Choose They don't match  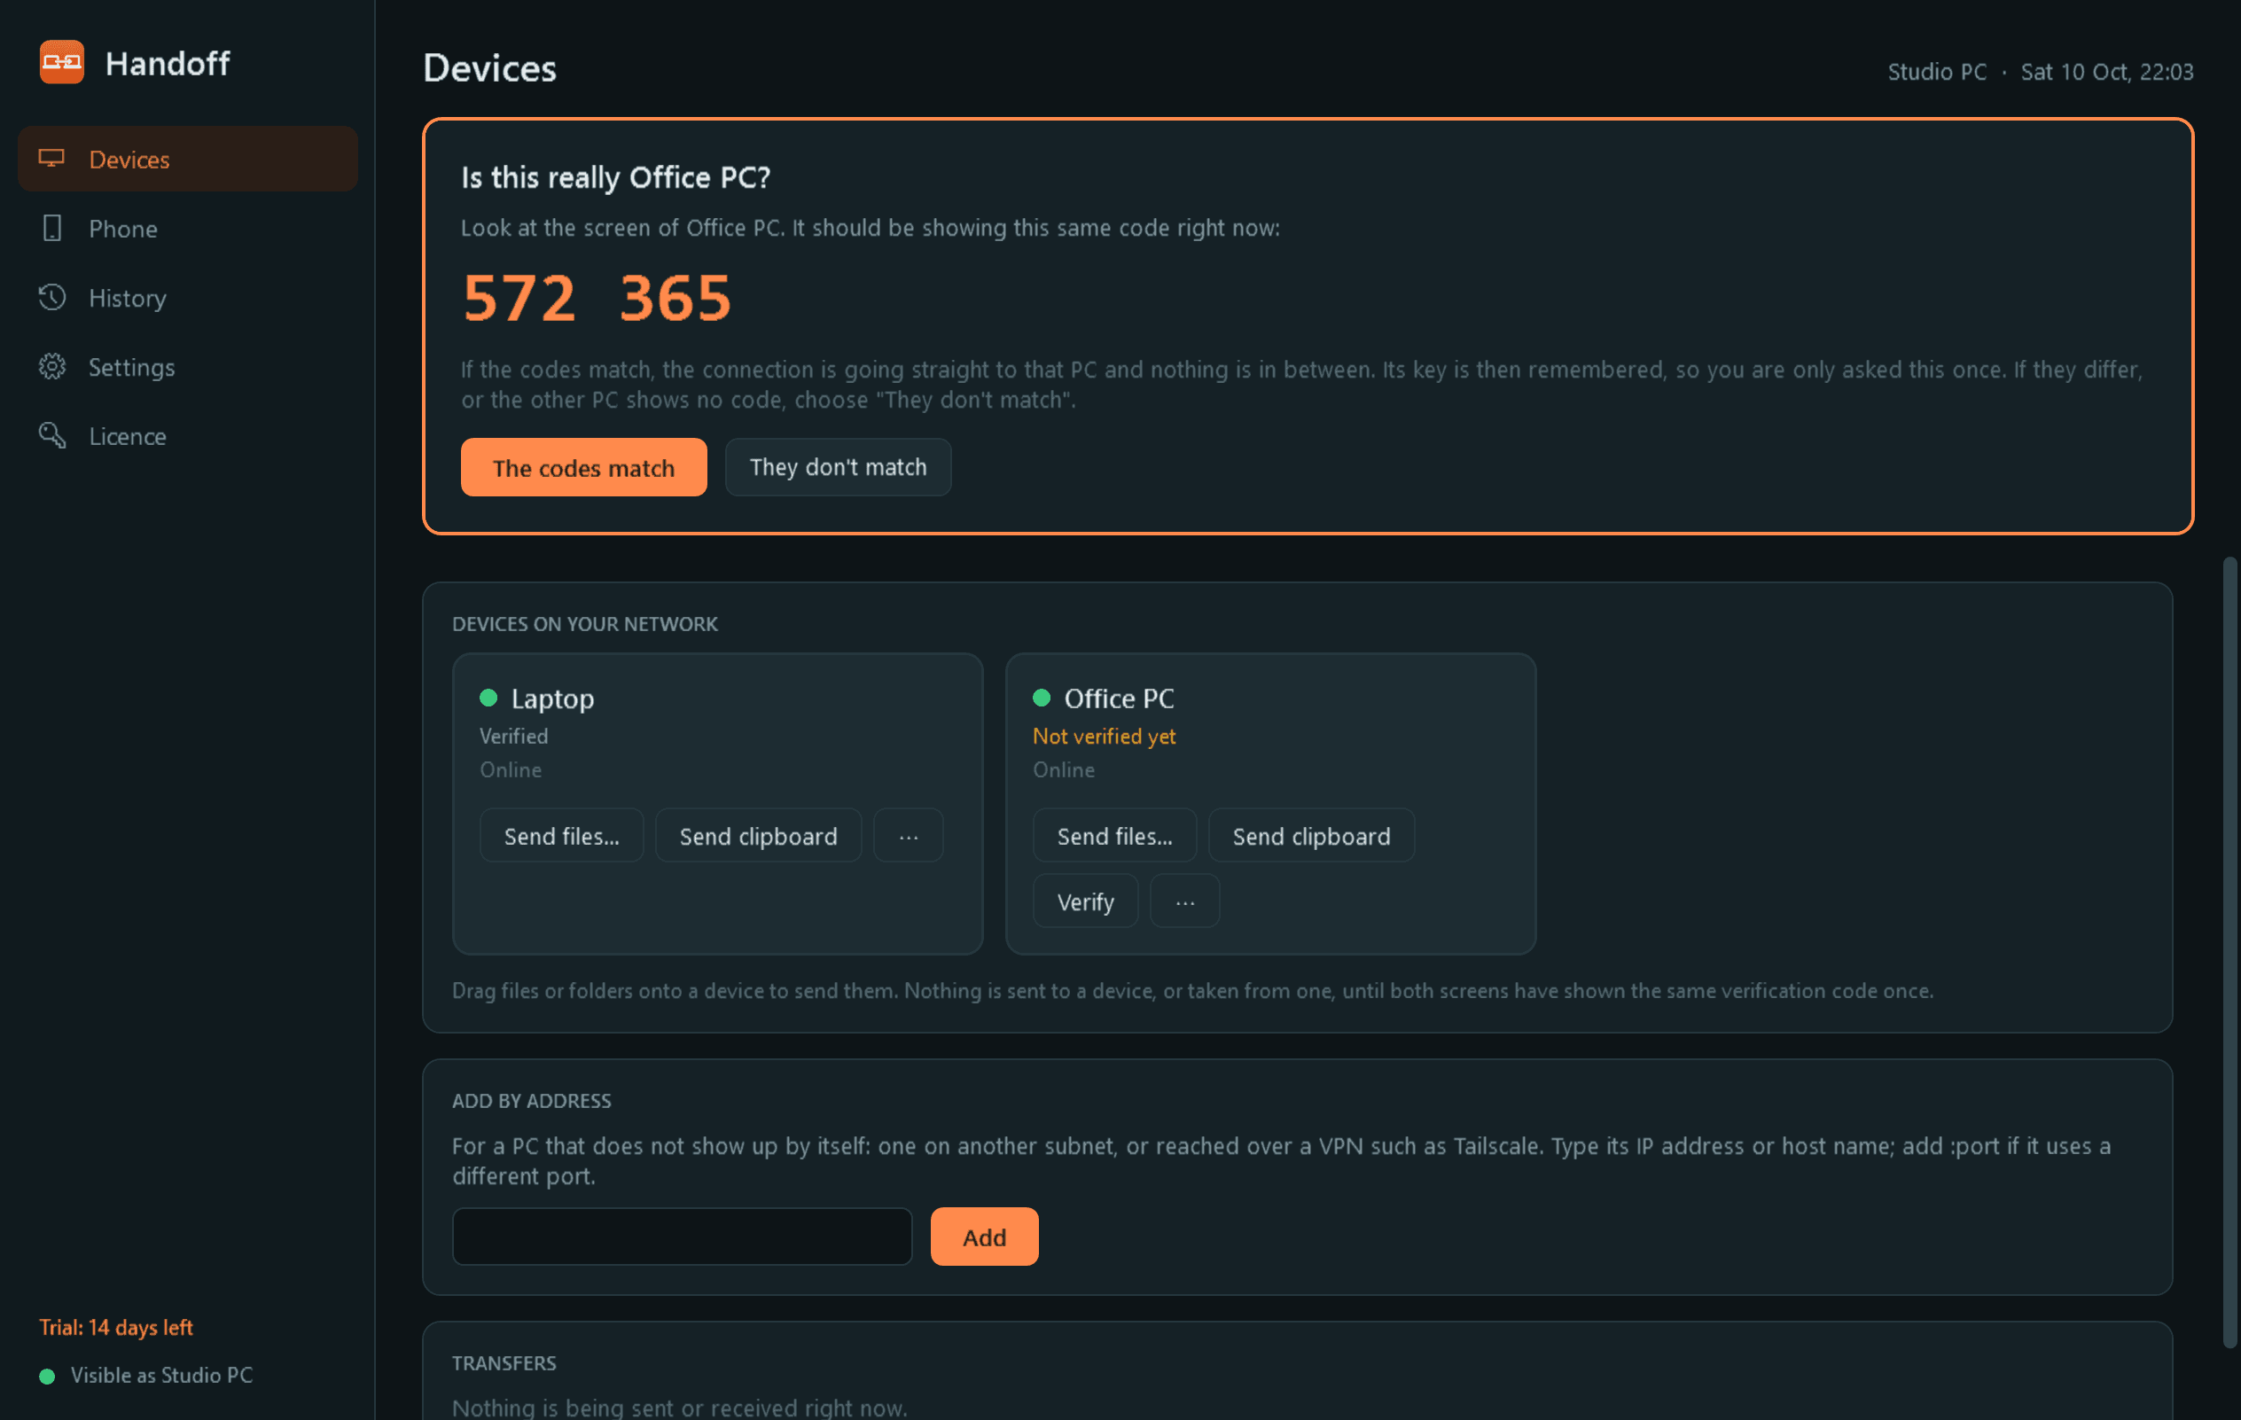click(x=838, y=467)
